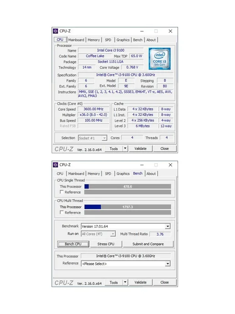Viewport: 235px width, 314px height.
Task: Click Multiplier value x36.0 (8.0 - 42.0)
Action: click(93, 115)
